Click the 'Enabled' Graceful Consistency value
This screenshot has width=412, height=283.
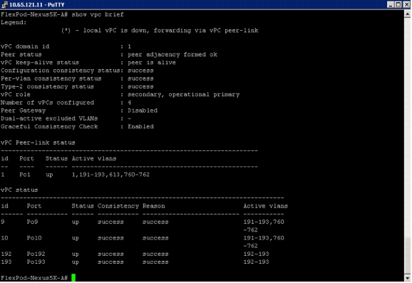(141, 126)
